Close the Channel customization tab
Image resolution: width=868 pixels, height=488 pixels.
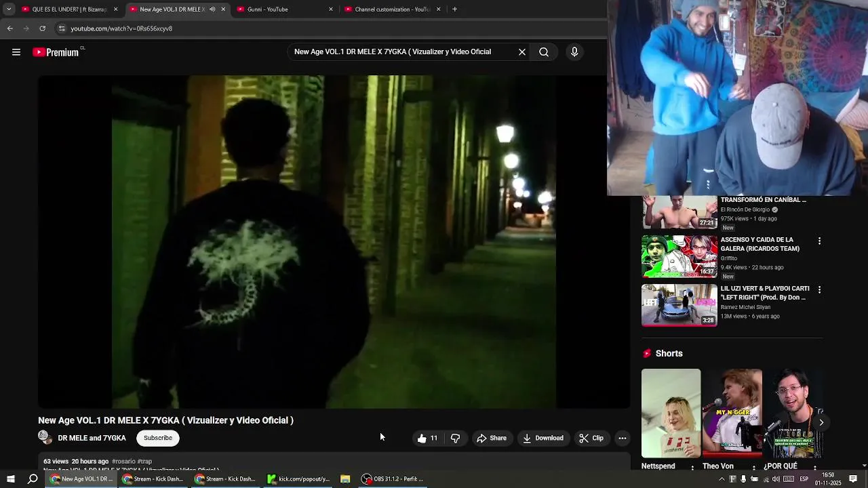click(438, 9)
